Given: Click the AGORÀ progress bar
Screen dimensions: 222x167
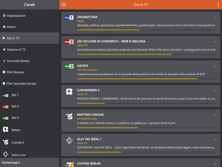Looking at the screenshot, I should pos(147,79).
